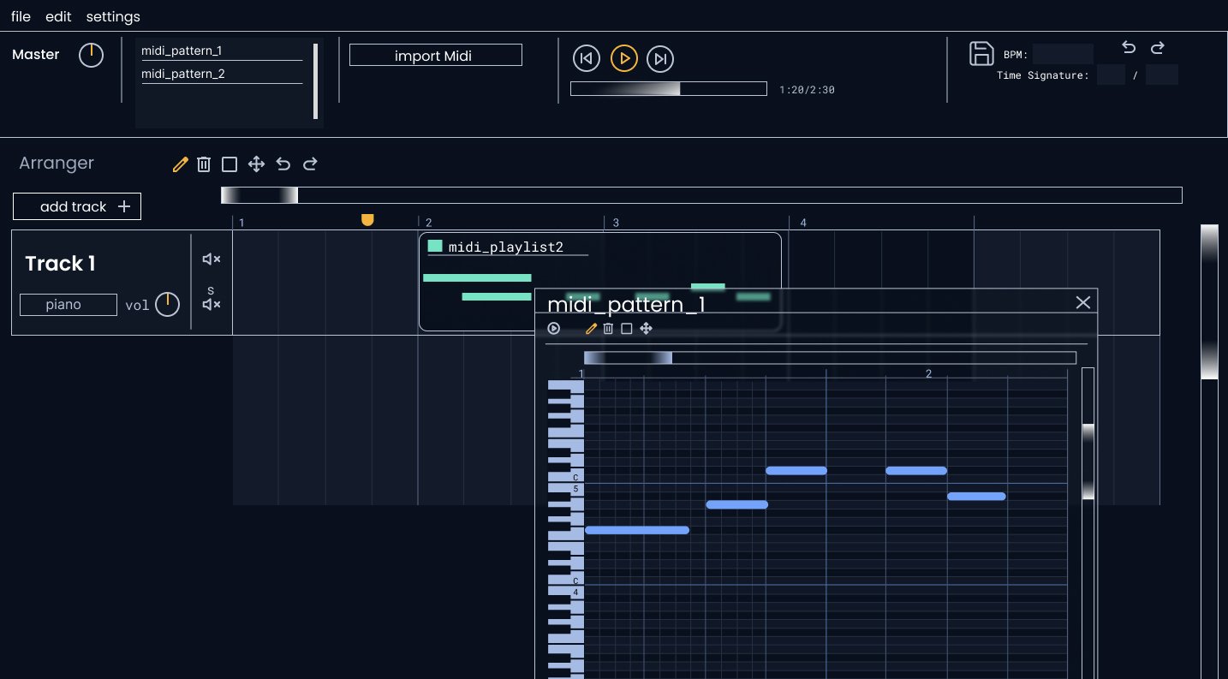Choose the Arranger move tool
This screenshot has width=1228, height=679.
(x=256, y=164)
